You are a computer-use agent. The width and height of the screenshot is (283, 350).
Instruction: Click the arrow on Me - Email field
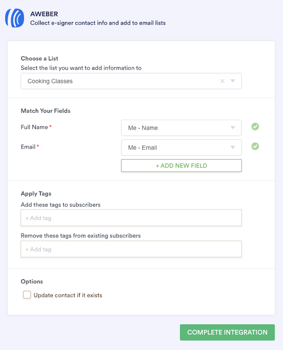pyautogui.click(x=233, y=147)
